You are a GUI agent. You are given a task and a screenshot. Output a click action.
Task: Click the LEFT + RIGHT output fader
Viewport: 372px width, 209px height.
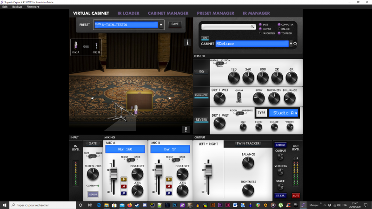pos(208,169)
